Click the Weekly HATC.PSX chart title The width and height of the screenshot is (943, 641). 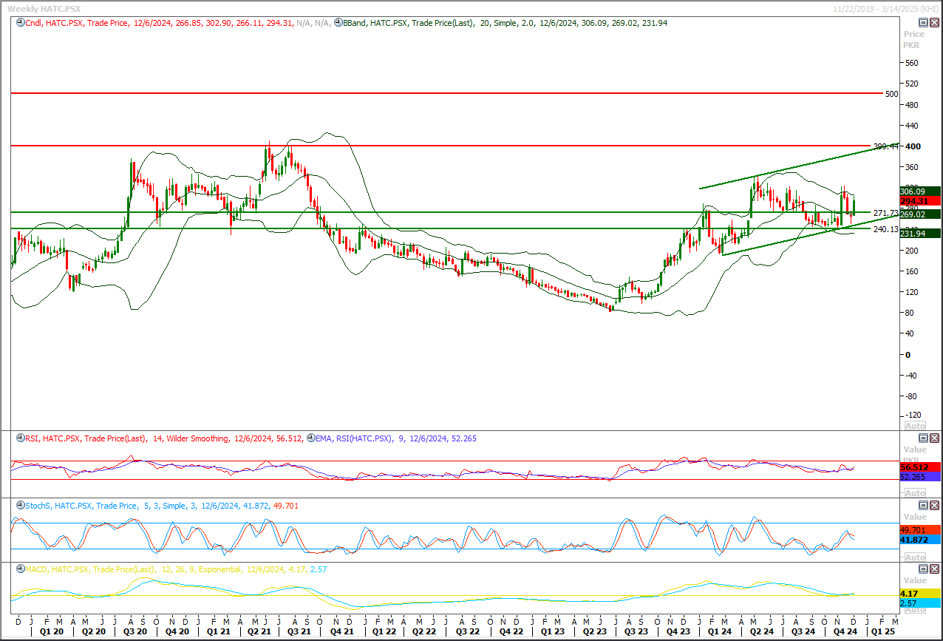coord(43,8)
